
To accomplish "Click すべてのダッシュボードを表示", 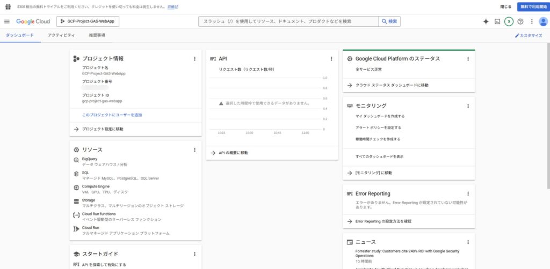I will point(379,156).
